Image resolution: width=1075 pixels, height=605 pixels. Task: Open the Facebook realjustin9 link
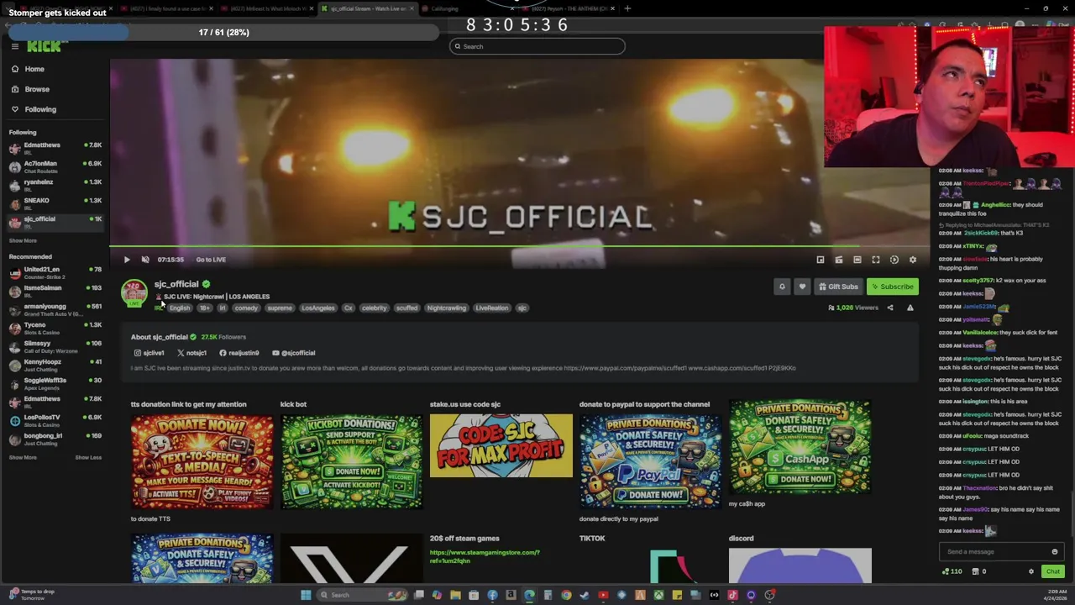pos(239,353)
